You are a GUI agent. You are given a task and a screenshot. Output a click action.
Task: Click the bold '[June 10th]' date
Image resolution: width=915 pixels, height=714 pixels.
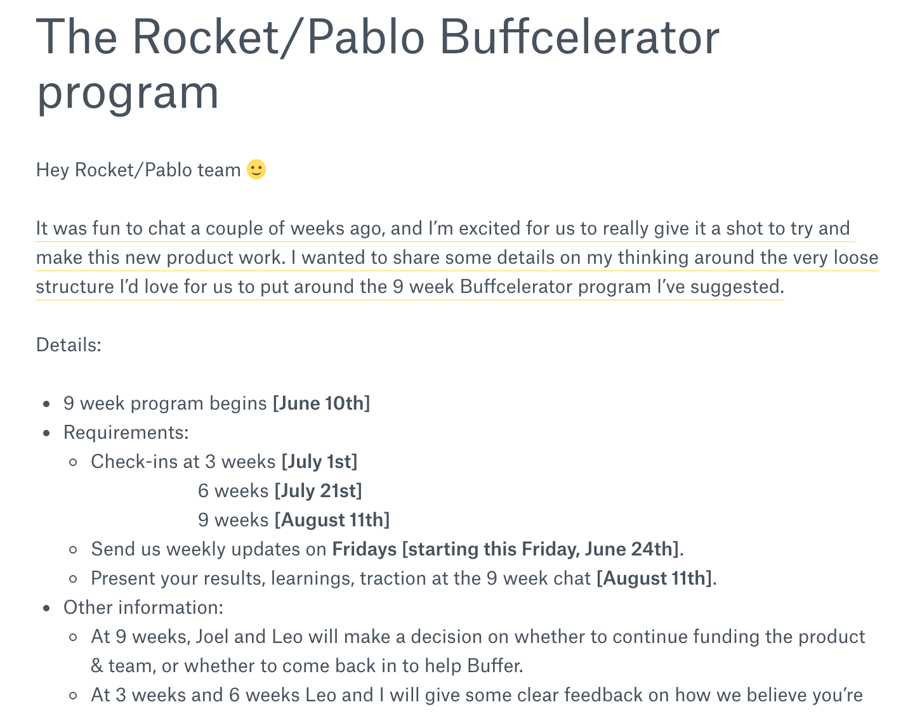coord(321,403)
